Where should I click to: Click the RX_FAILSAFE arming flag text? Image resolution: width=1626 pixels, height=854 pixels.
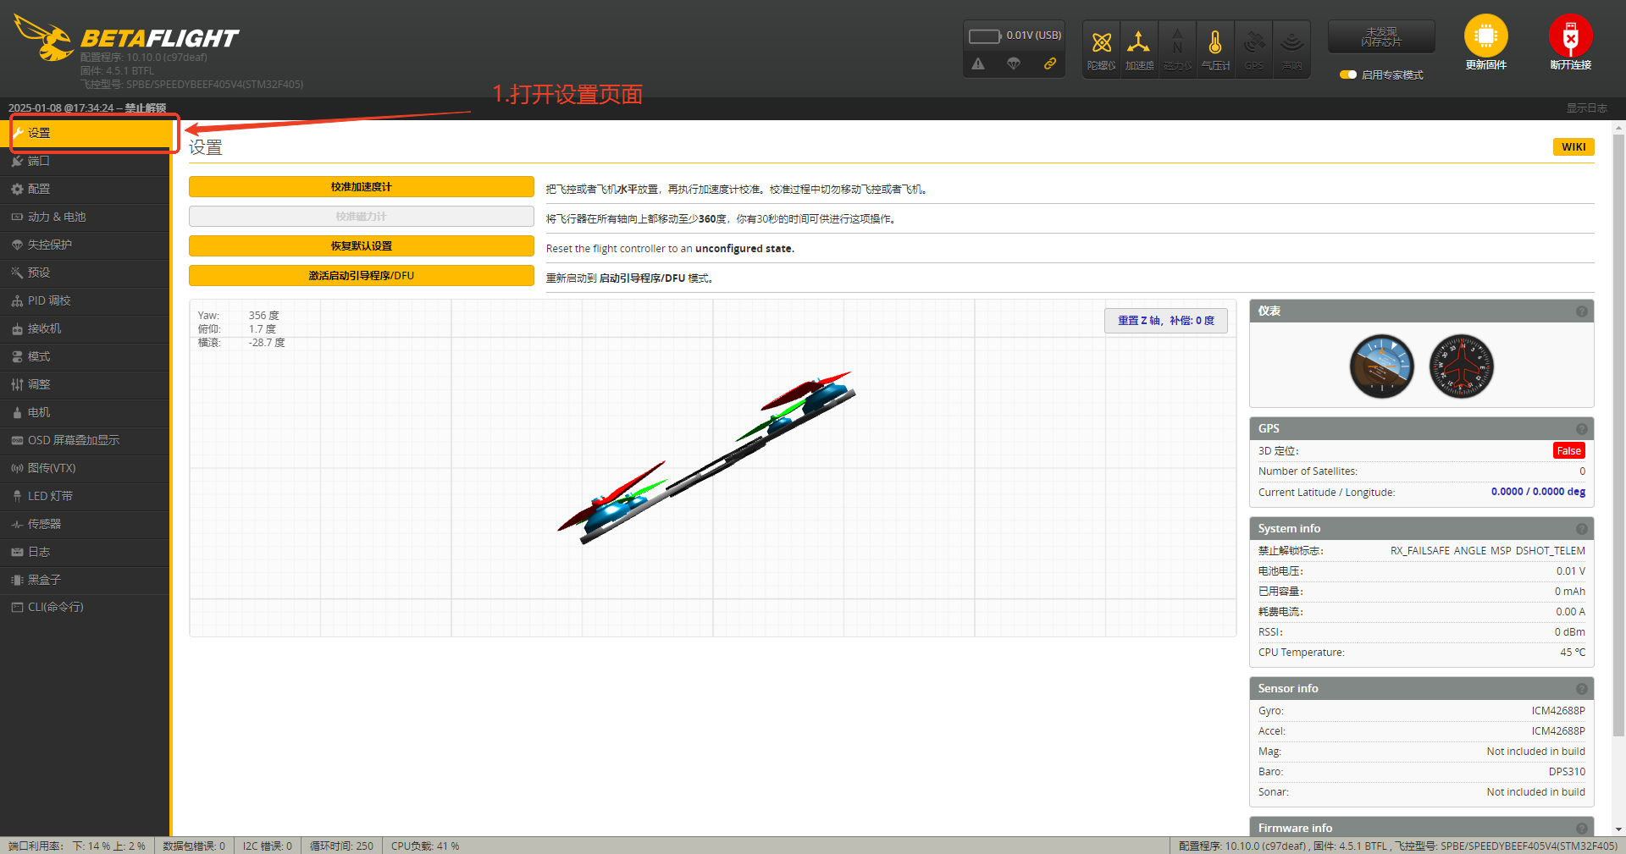(1419, 551)
